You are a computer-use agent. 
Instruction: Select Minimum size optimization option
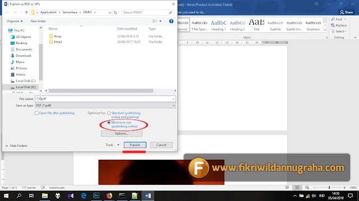pos(109,123)
